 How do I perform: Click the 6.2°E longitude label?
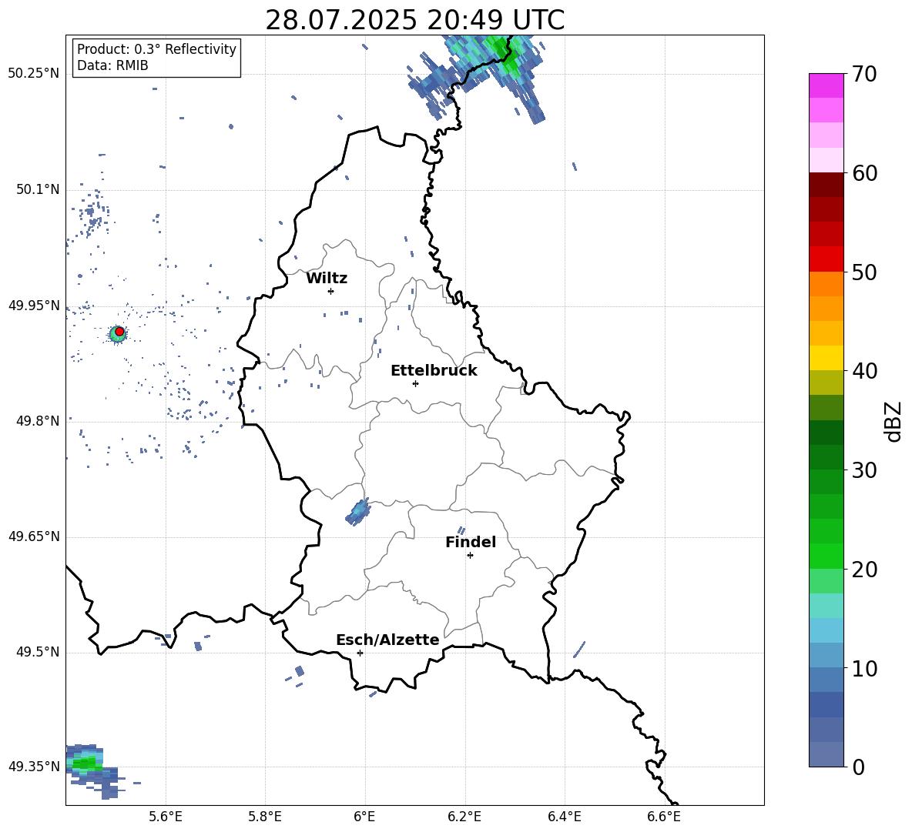pos(464,817)
